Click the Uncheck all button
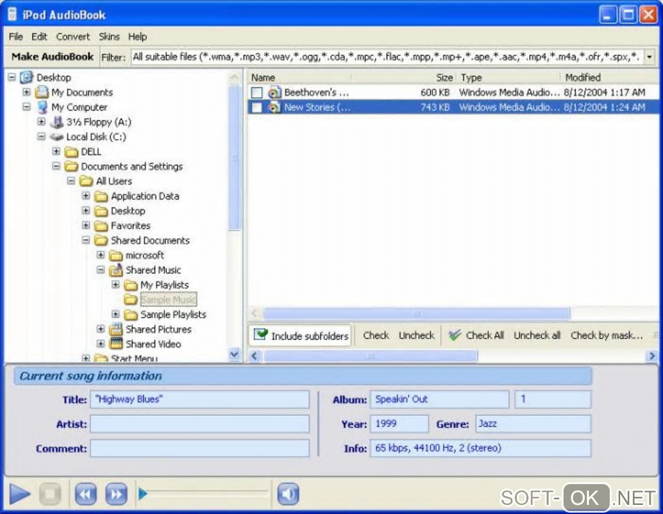The image size is (663, 514). pyautogui.click(x=537, y=335)
